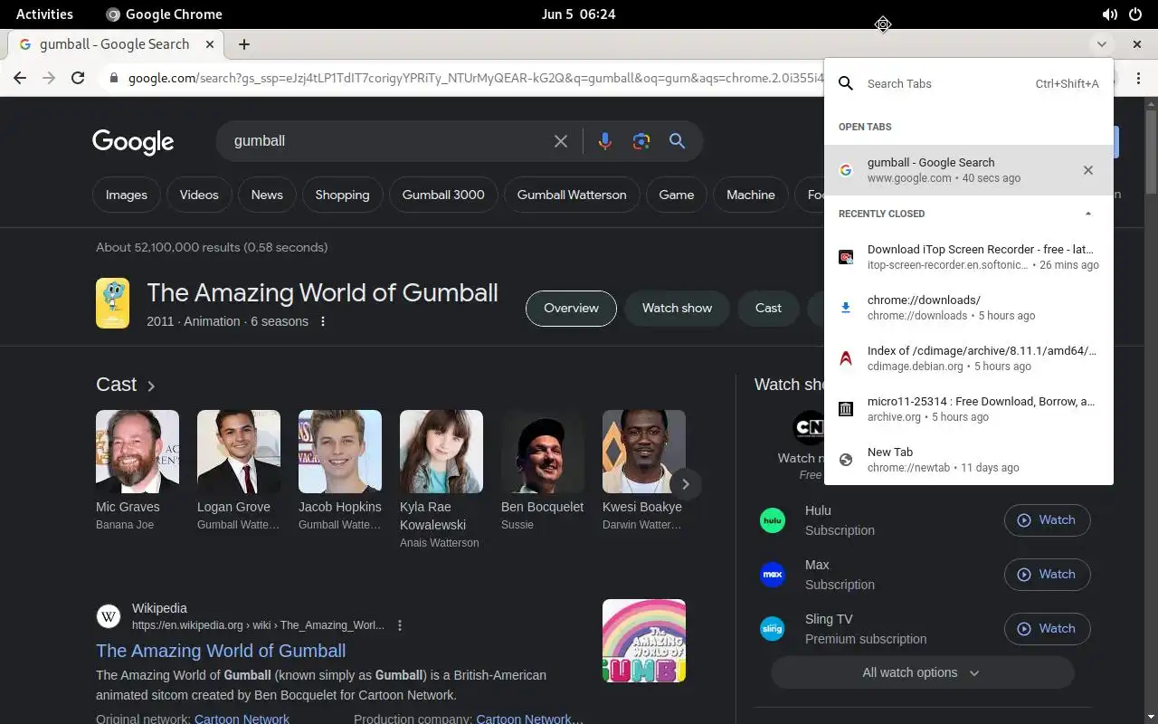The height and width of the screenshot is (724, 1158).
Task: Open Chrome three-dot menu
Action: 1138,78
